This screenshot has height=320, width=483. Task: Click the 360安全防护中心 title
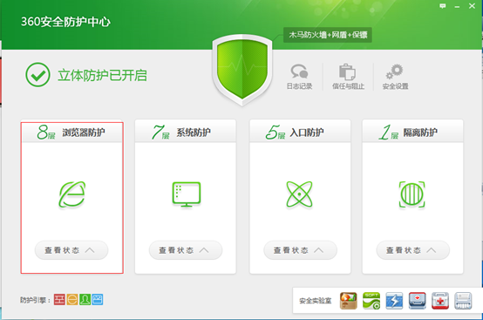[65, 22]
